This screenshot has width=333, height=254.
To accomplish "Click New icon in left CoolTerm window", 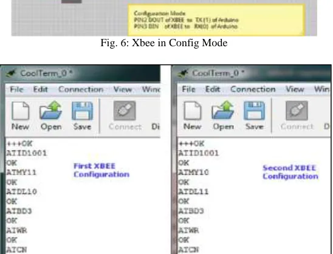I will [x=21, y=111].
